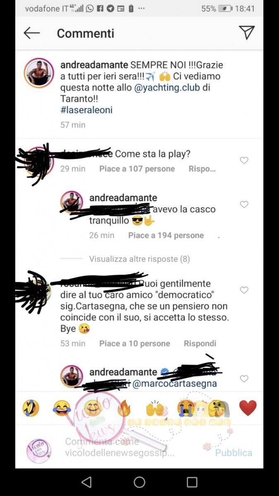
Task: Expand 'Visualizza altre risposte (8)'
Action: [139, 259]
